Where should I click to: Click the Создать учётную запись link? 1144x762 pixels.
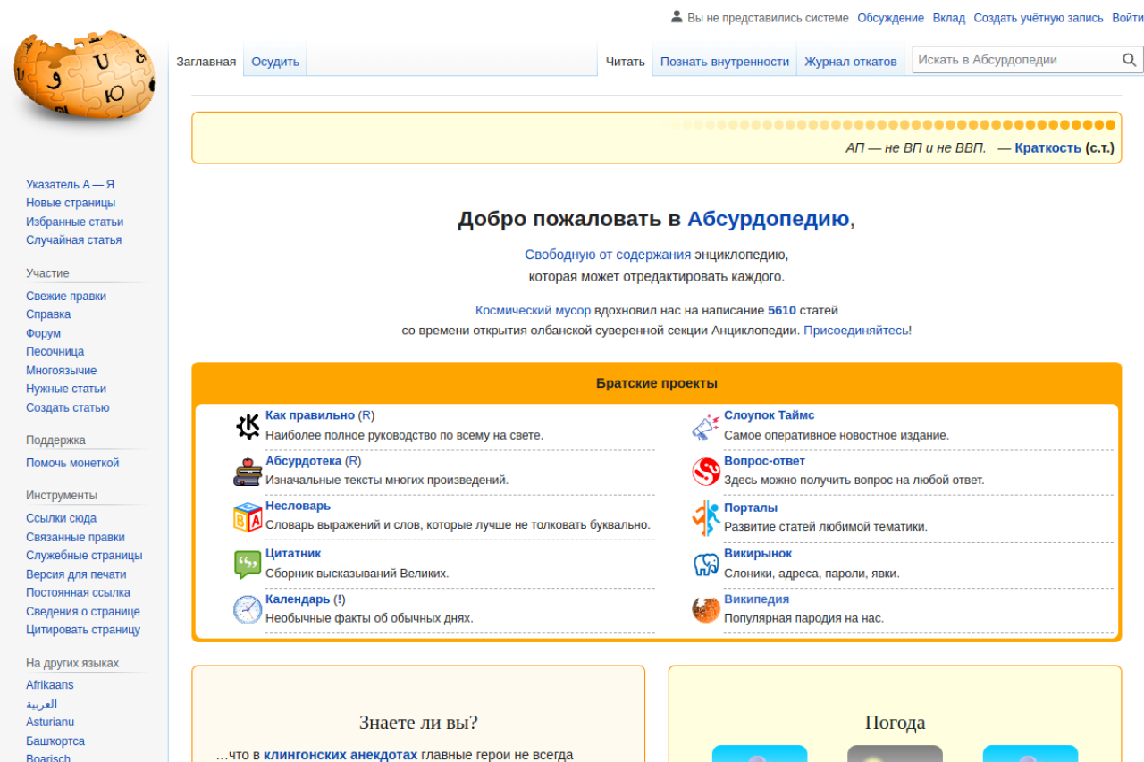tap(1039, 18)
